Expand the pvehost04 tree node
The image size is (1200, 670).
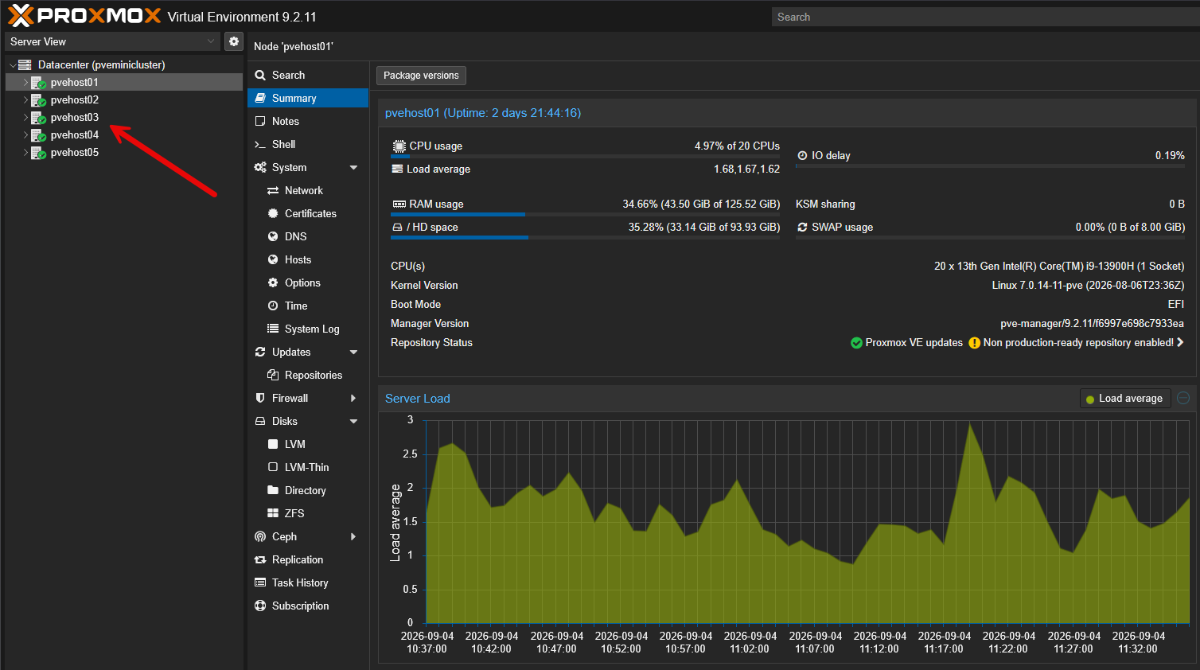pos(25,134)
